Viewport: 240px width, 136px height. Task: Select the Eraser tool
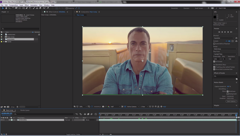(x=40, y=8)
